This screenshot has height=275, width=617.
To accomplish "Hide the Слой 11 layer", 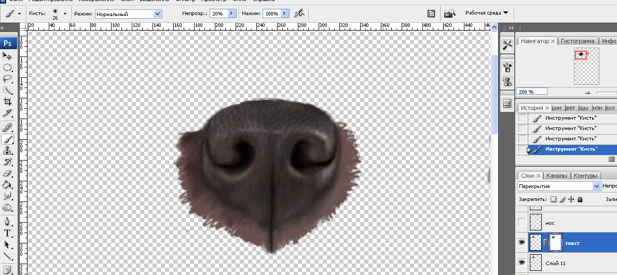I will click(522, 263).
